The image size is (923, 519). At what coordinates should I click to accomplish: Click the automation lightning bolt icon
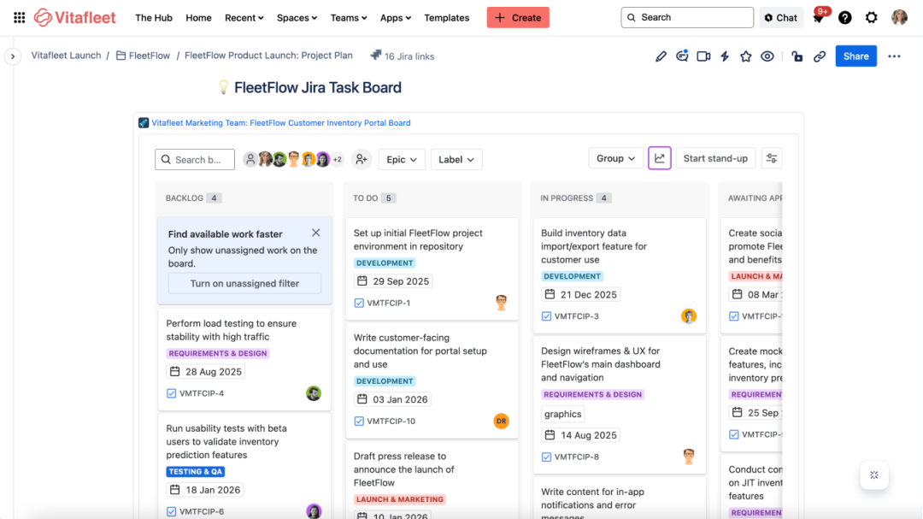pos(725,56)
